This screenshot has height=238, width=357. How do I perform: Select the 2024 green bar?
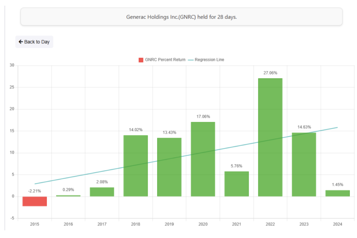tap(337, 193)
